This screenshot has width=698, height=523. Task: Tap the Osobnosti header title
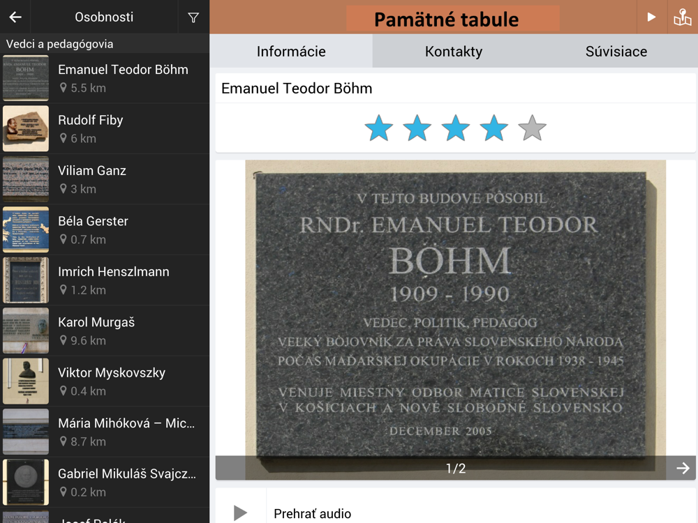tap(104, 17)
